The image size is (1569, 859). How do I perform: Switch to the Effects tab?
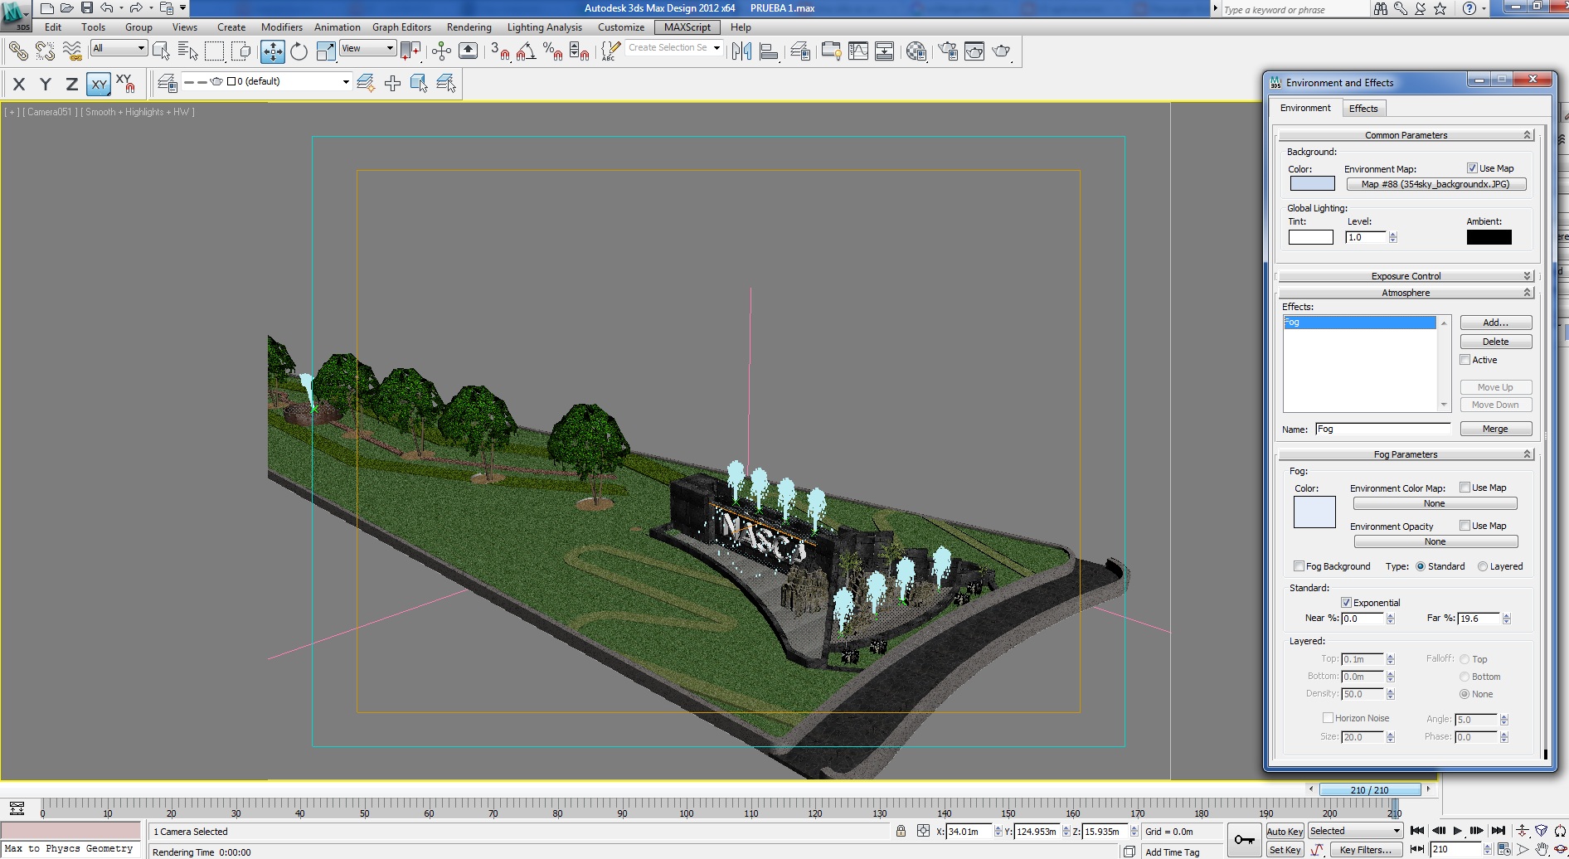1363,109
